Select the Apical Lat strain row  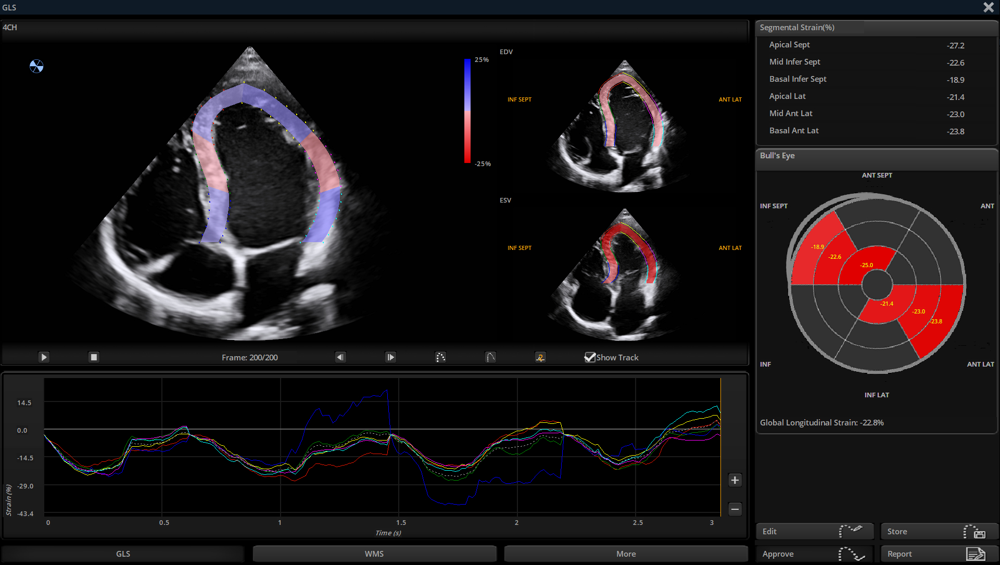tap(876, 97)
